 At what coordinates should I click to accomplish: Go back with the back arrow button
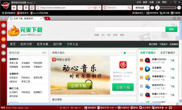coord(14,8)
